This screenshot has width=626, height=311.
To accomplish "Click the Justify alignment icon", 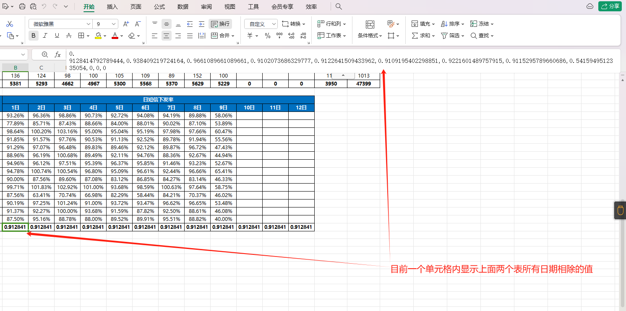I will click(190, 36).
